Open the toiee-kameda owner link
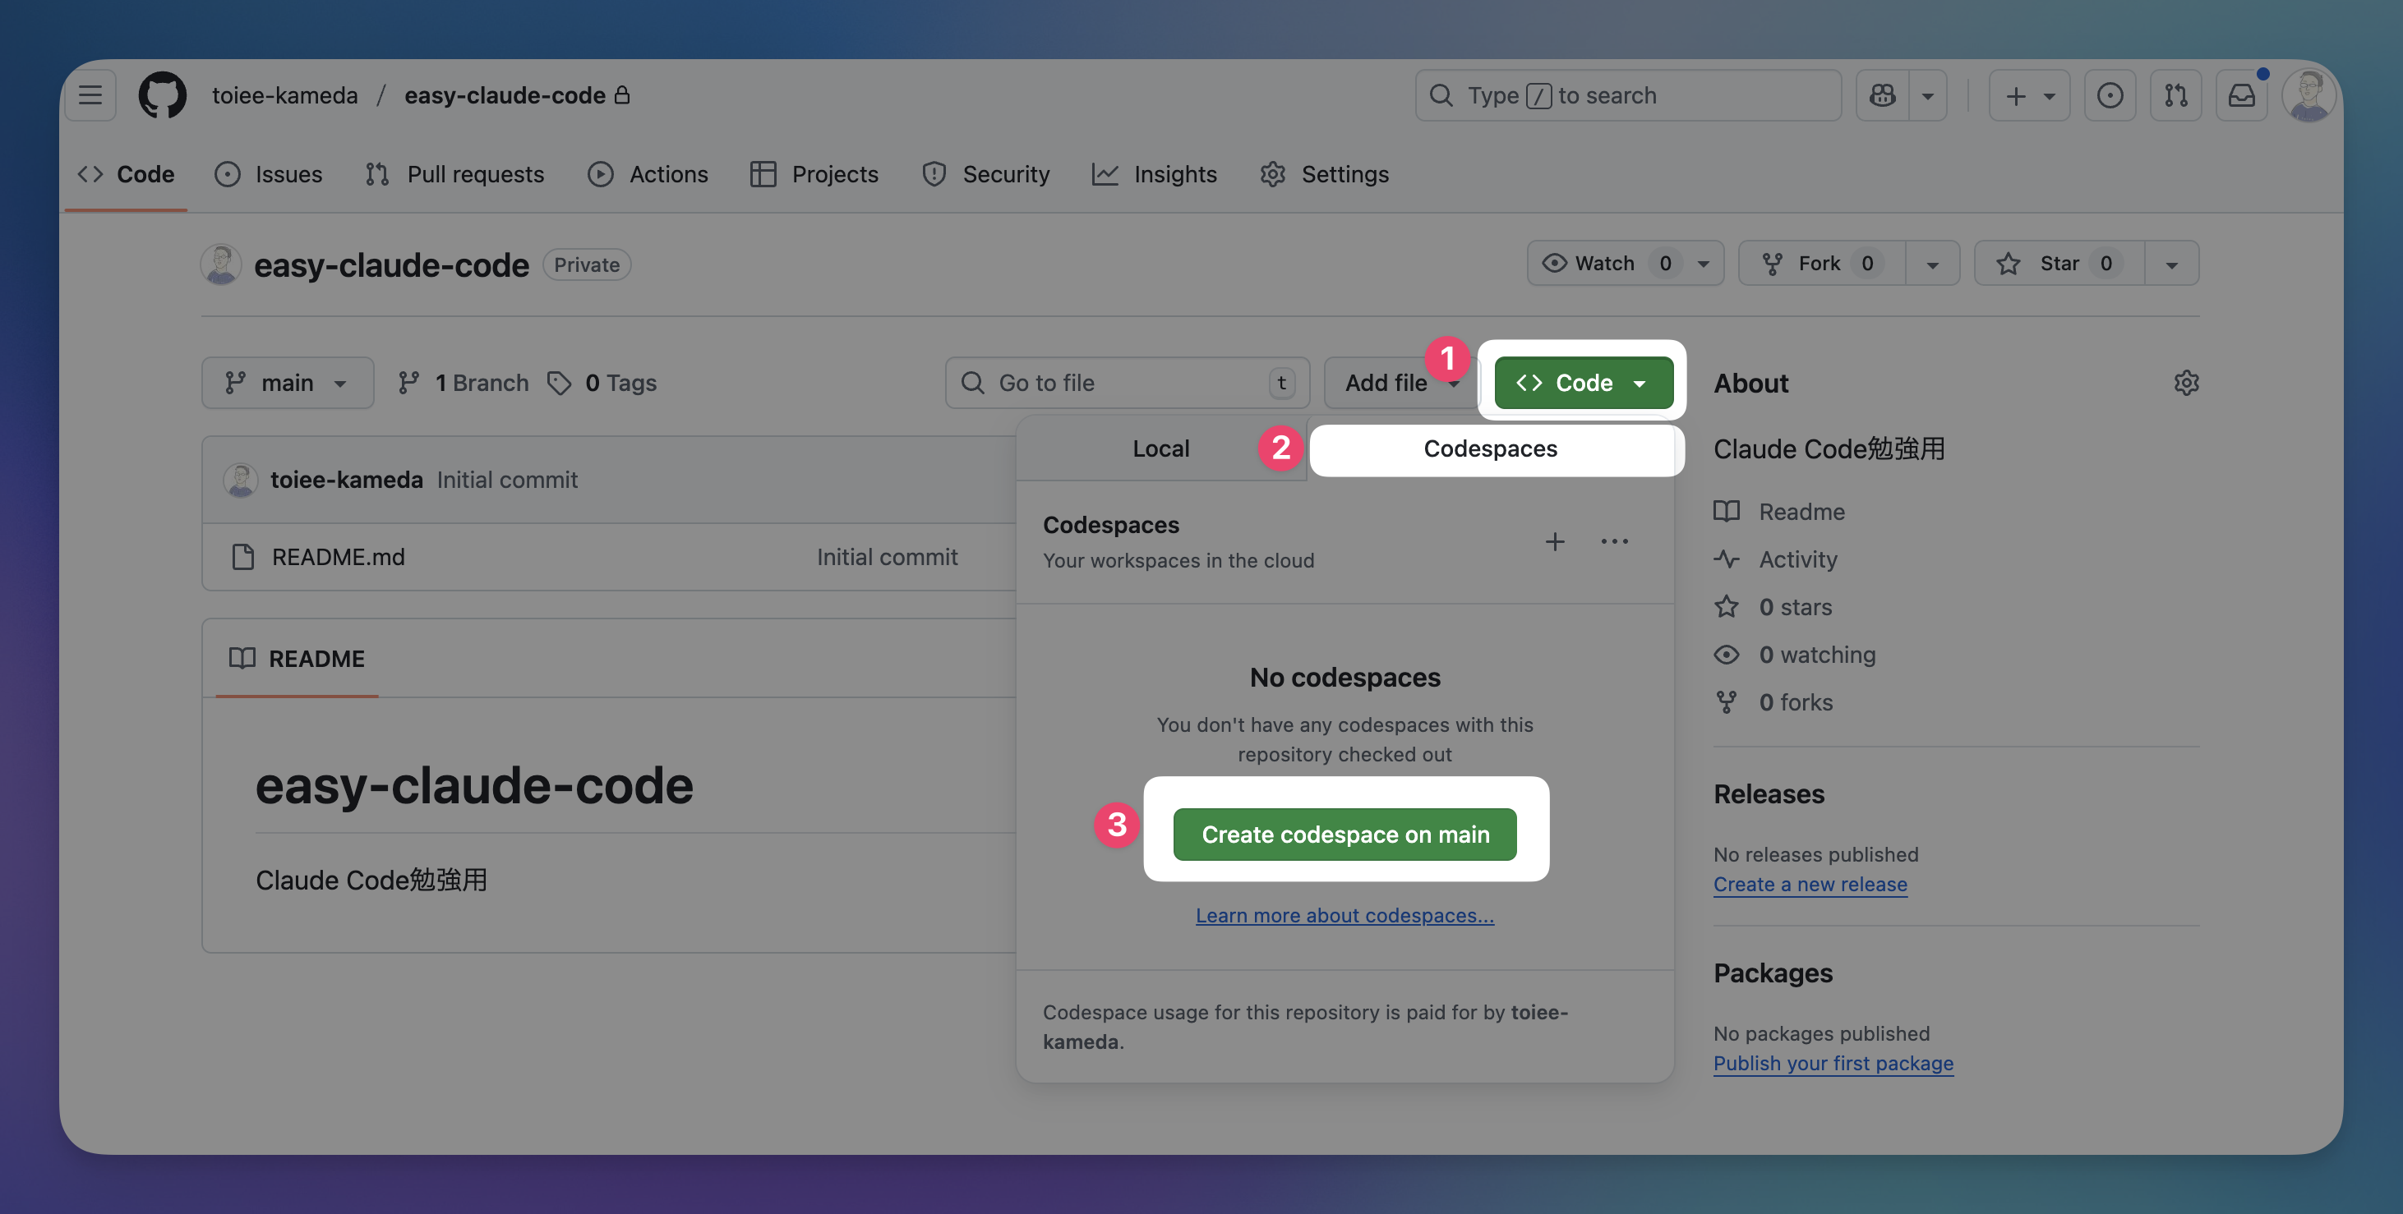This screenshot has height=1214, width=2403. tap(284, 95)
